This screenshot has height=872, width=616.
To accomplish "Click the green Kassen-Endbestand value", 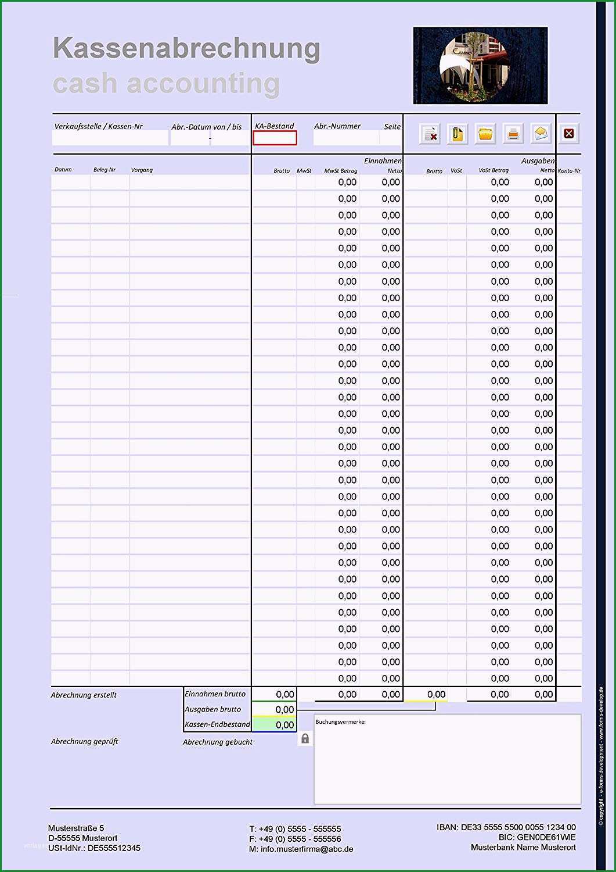I will pos(275,725).
